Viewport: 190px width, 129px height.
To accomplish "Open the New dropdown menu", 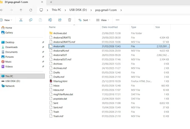I will pyautogui.click(x=6, y=20).
